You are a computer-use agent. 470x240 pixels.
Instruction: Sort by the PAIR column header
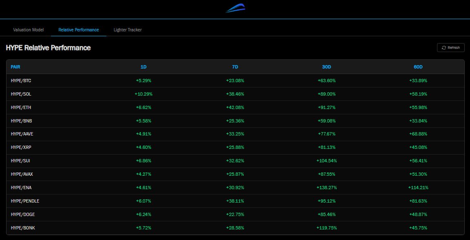click(x=15, y=67)
